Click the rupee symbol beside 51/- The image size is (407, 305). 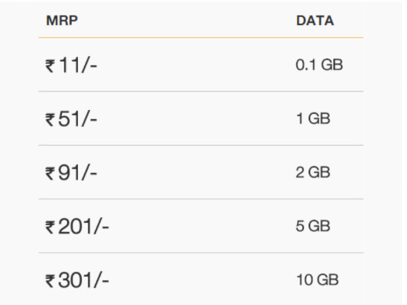pos(50,120)
